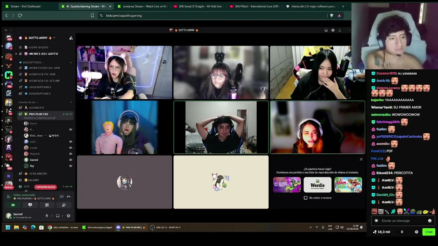The image size is (438, 246).
Task: Open the Discord inbox icon
Action: (326, 30)
